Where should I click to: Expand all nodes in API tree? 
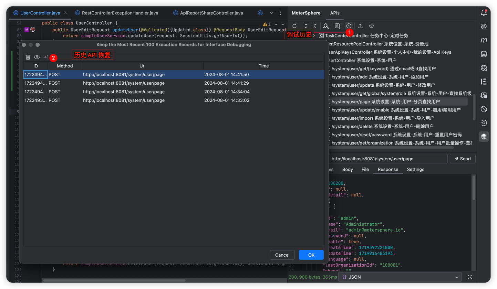[306, 26]
